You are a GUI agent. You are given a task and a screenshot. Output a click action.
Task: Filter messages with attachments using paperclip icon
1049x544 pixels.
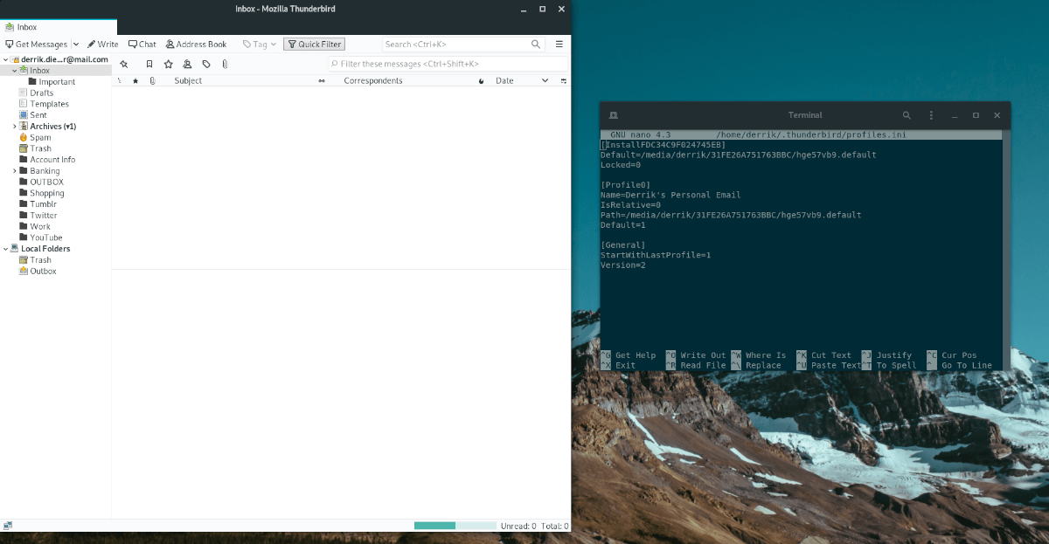pyautogui.click(x=225, y=64)
